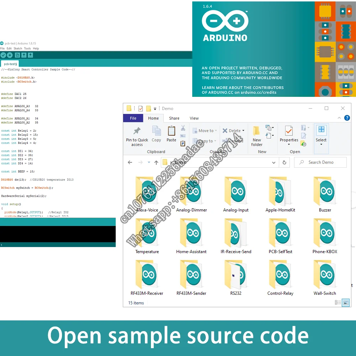Open the Recent locations dropdown
This screenshot has width=356, height=356.
(x=149, y=162)
